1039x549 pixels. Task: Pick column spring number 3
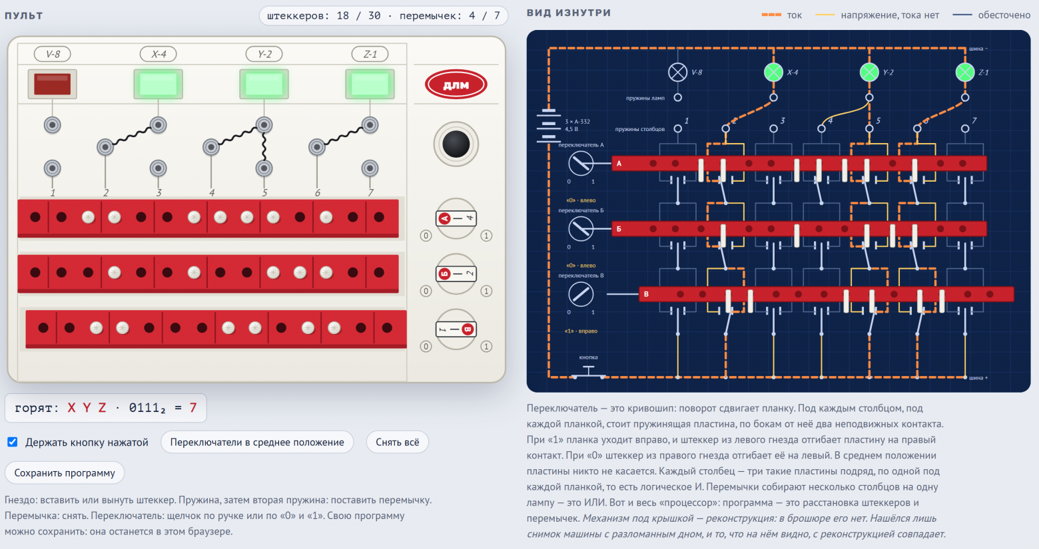click(159, 168)
